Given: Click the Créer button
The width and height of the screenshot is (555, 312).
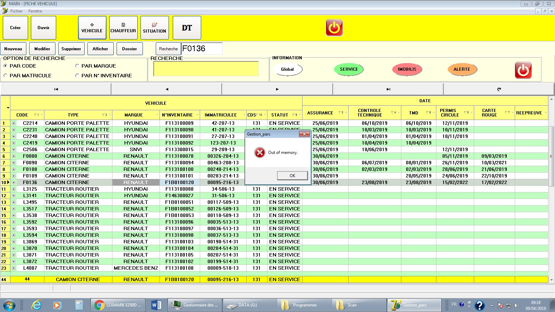Looking at the screenshot, I should coord(15,28).
